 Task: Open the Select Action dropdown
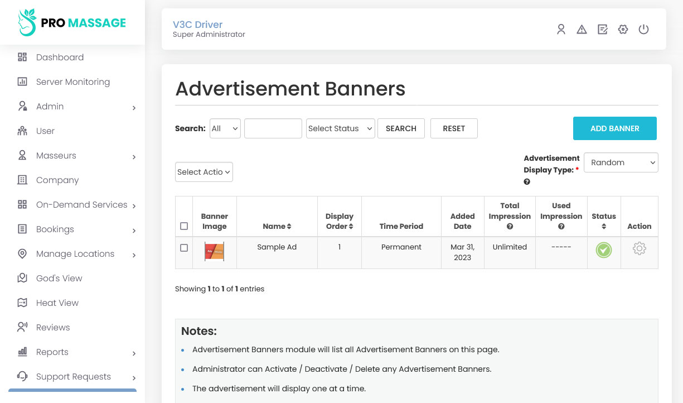coord(204,172)
